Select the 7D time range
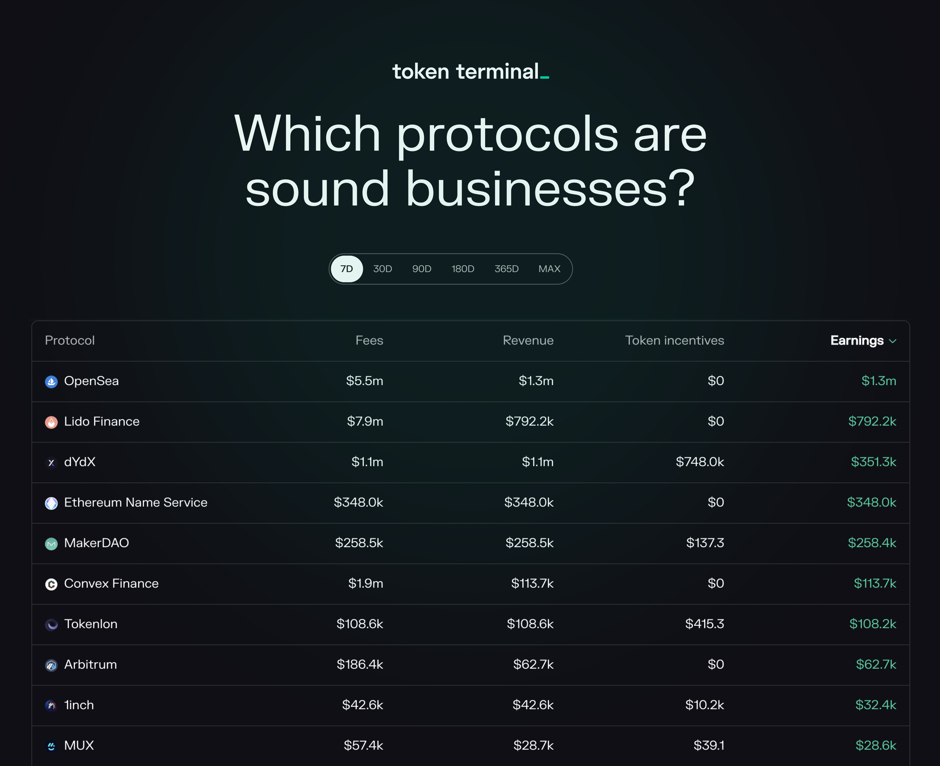Viewport: 940px width, 766px height. tap(346, 269)
